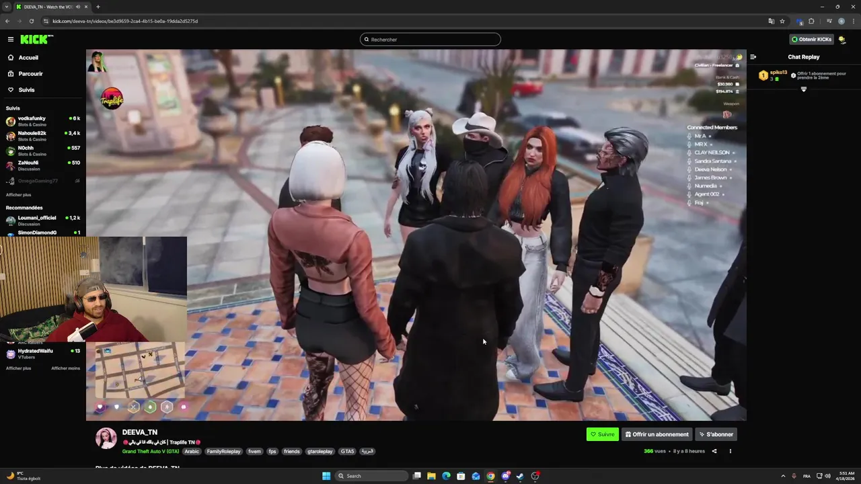
Task: Open the video more-options menu
Action: click(731, 451)
